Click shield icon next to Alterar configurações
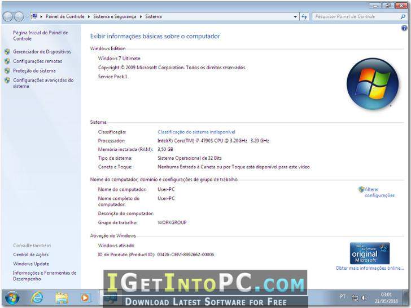 tap(361, 189)
